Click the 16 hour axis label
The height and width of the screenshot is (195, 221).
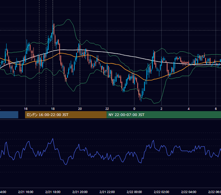coord(26,109)
